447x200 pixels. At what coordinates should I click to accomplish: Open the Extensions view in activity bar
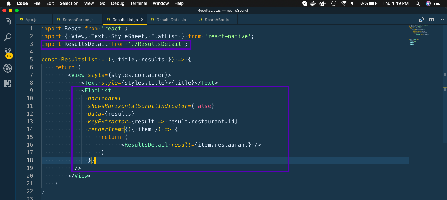[8, 83]
